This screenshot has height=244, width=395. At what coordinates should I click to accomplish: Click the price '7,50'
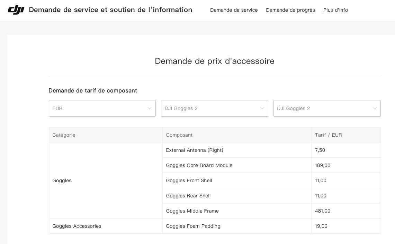320,150
